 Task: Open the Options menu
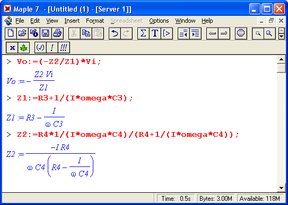pyautogui.click(x=159, y=21)
